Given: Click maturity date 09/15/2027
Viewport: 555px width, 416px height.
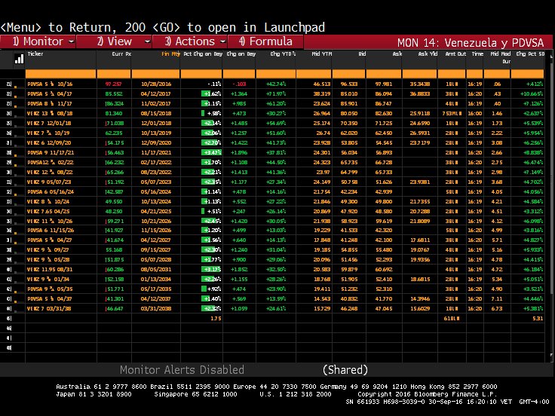Looking at the screenshot, I should 156,249.
